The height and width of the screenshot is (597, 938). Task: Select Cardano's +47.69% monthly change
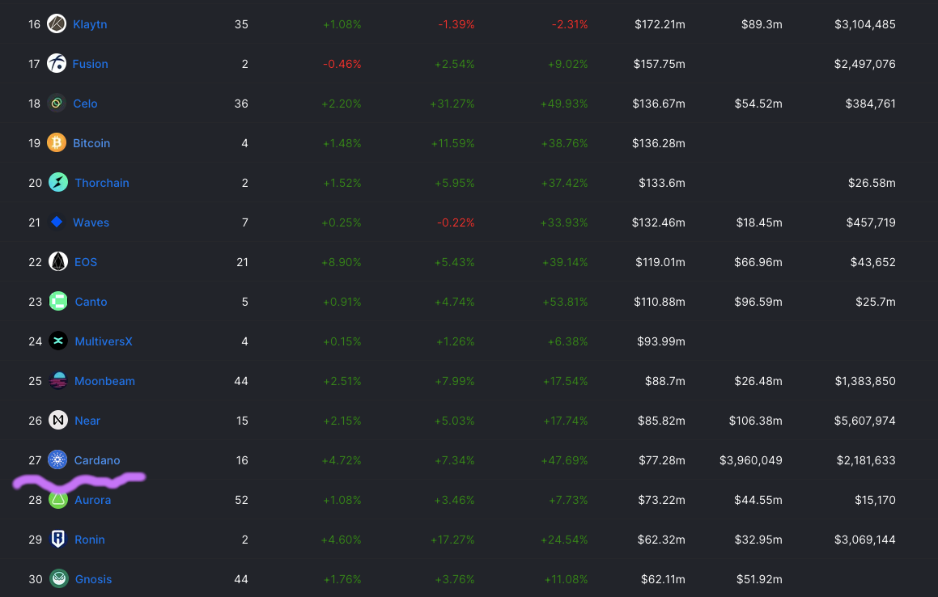point(564,460)
